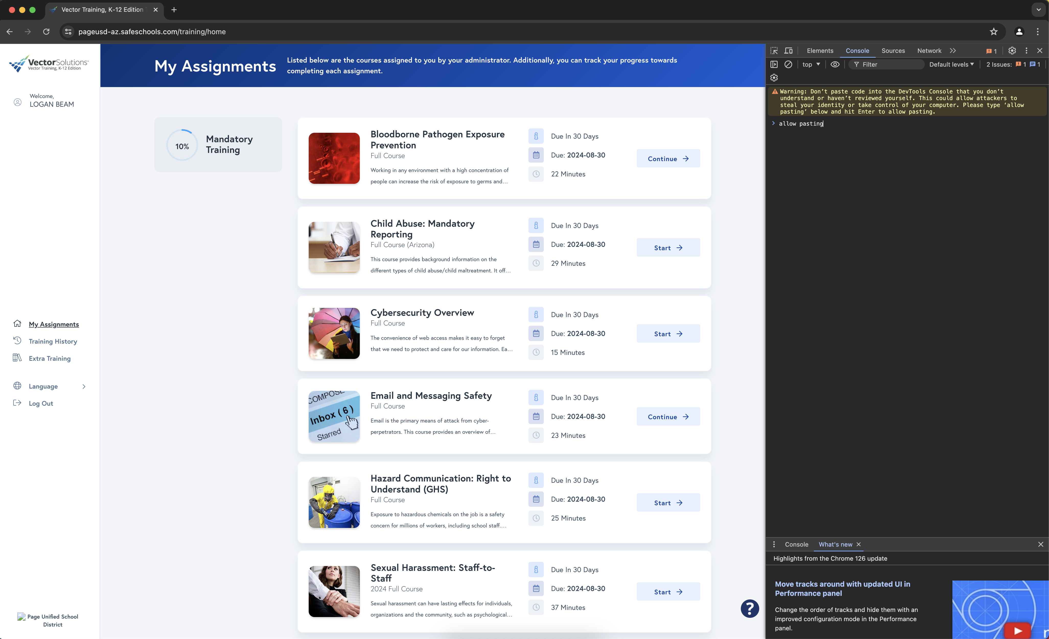Open the JavaScript context 'top' dropdown
The height and width of the screenshot is (639, 1049).
pyautogui.click(x=811, y=64)
